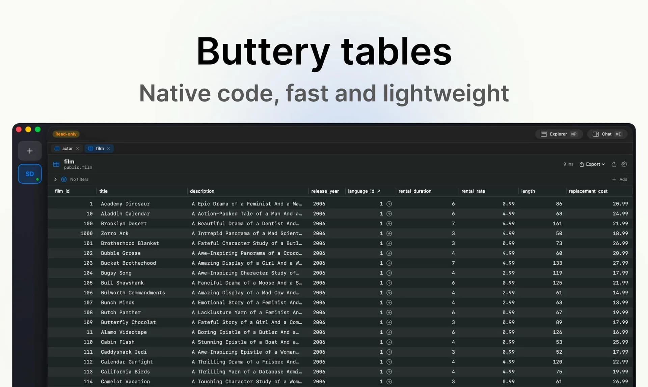Select the Bugsy Song title cell

(116, 273)
